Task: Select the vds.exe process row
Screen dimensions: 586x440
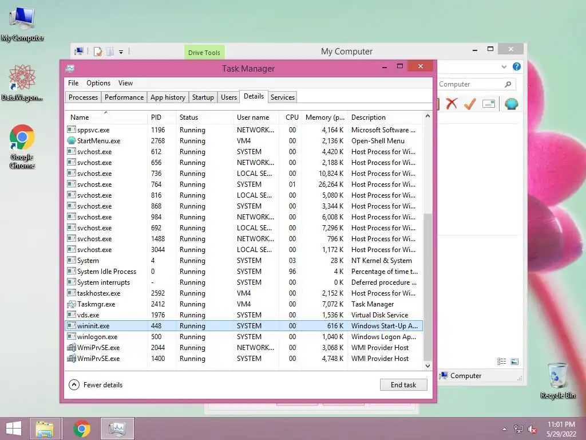Action: [x=244, y=315]
